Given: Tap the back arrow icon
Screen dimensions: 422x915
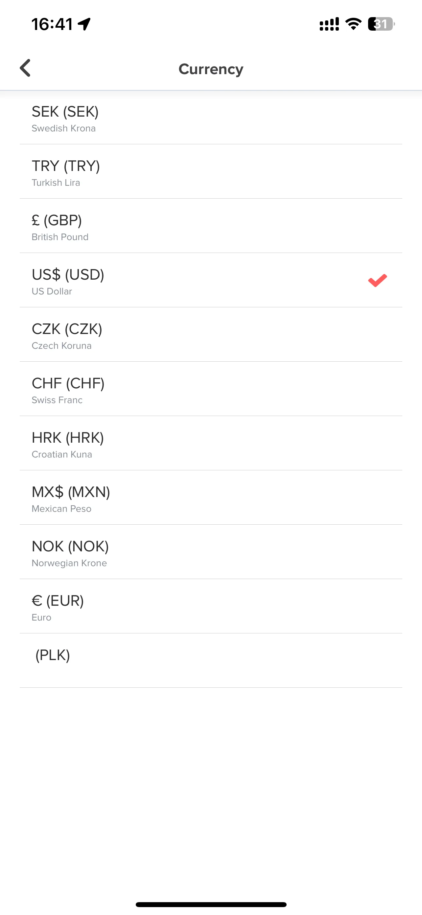Looking at the screenshot, I should [x=25, y=68].
